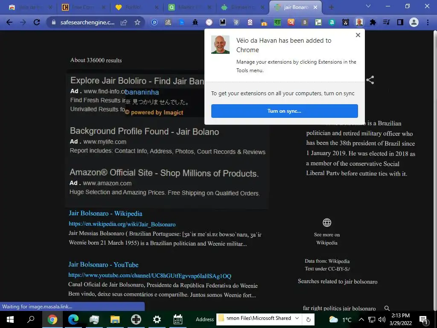Image resolution: width=437 pixels, height=328 pixels.
Task: Switch to the first browser tab
Action: pos(30,7)
